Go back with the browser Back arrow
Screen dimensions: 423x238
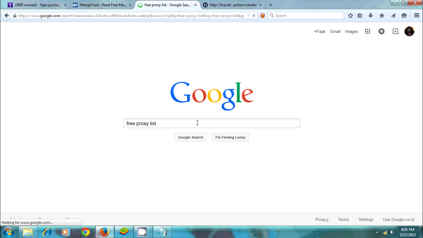[x=7, y=15]
